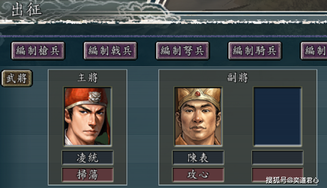Click the partially visible fifth 編制 button

[314, 51]
